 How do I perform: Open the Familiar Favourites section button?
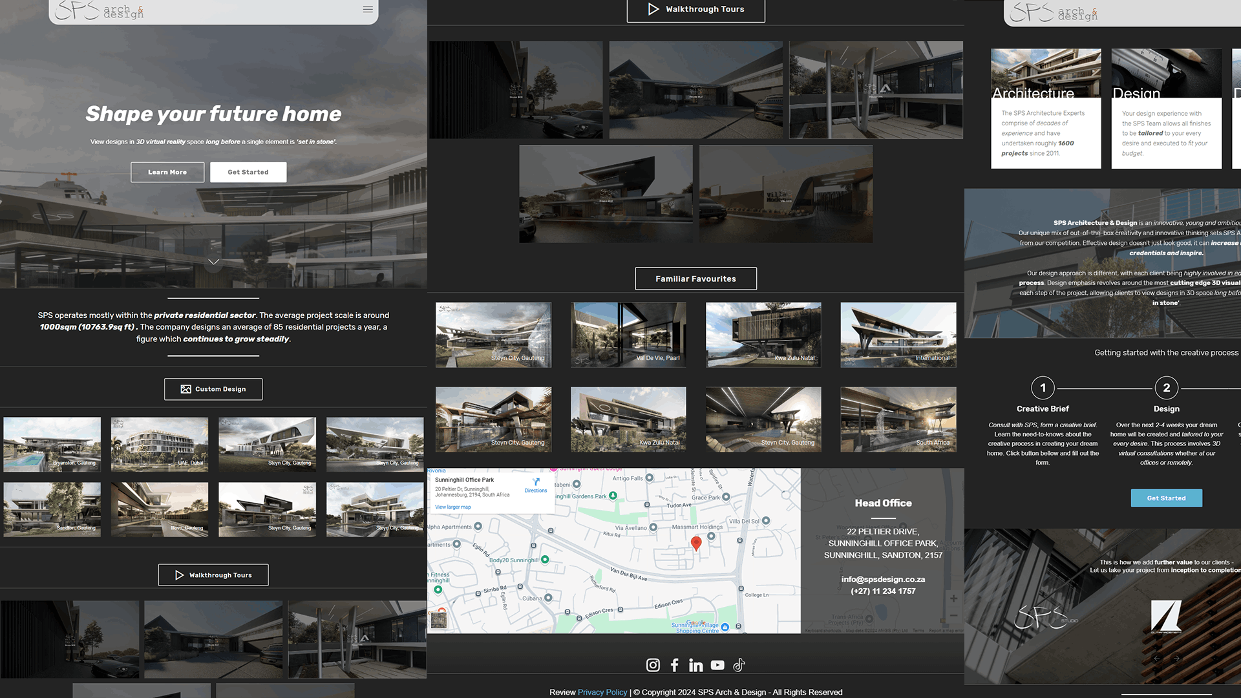click(x=695, y=279)
